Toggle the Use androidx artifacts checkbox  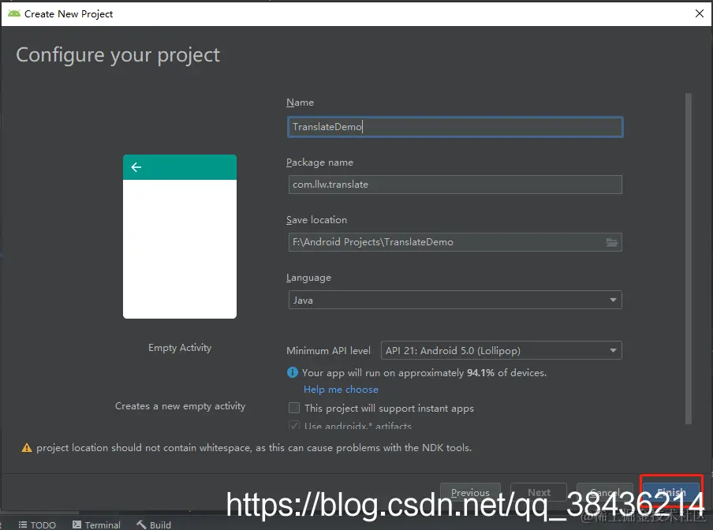294,426
